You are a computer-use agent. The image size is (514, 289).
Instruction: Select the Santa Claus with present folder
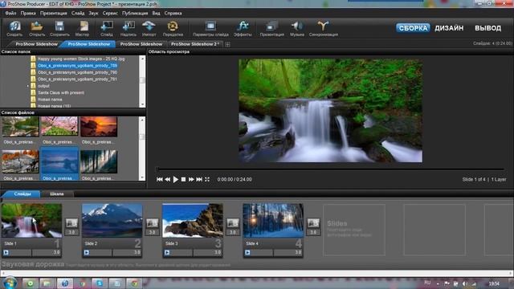(x=61, y=93)
